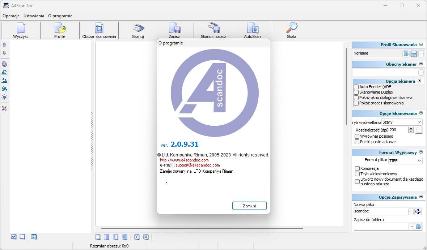Collapse the Opcje Zapisywania panel
This screenshot has width=427, height=250.
click(421, 197)
